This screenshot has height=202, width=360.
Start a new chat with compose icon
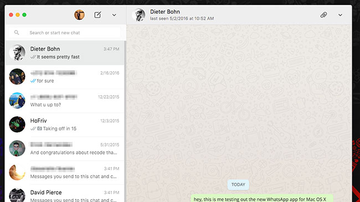(x=97, y=15)
